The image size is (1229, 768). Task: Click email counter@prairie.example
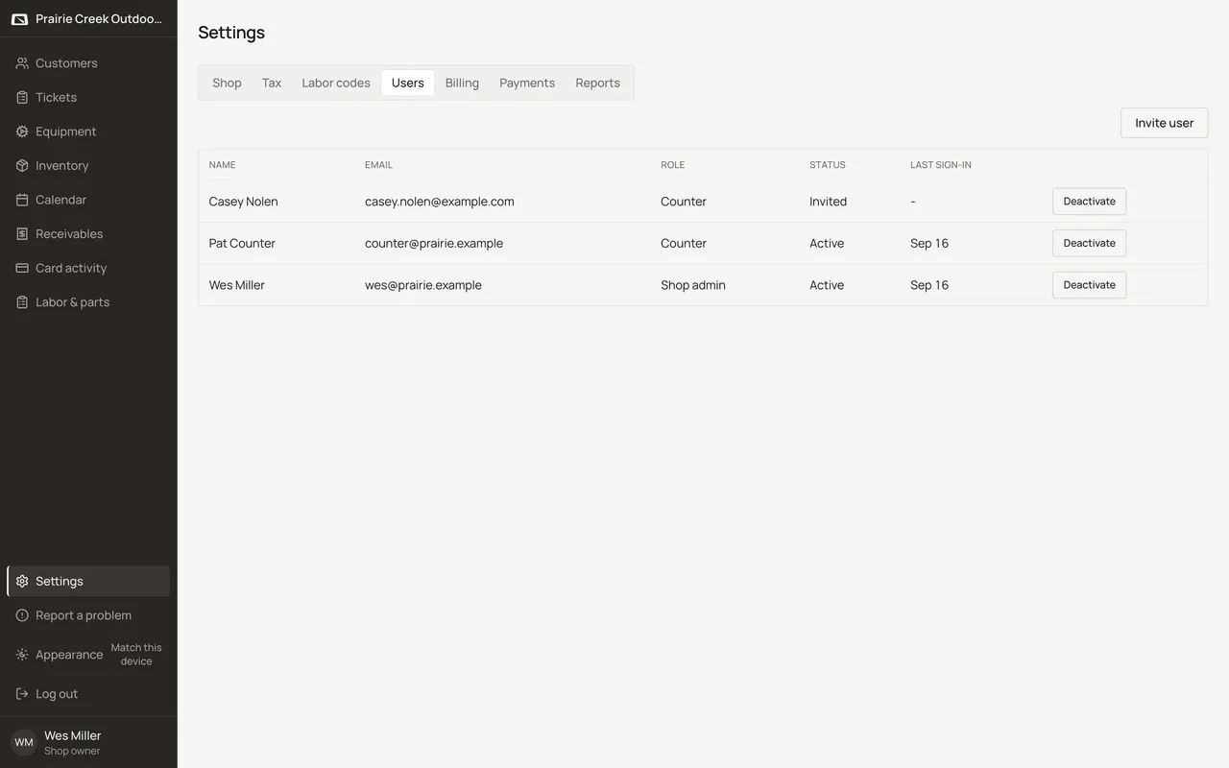(x=434, y=243)
